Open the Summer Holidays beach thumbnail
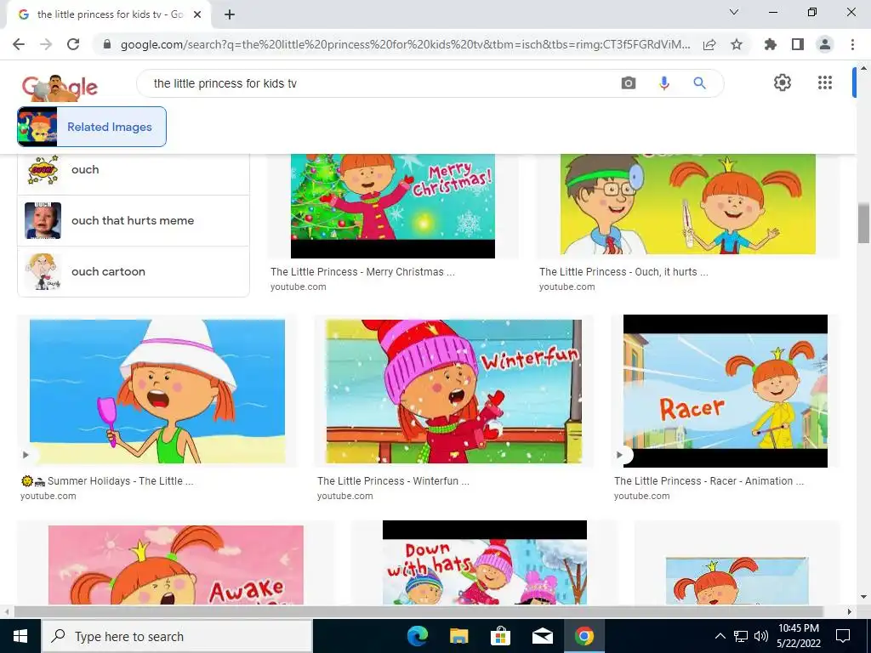This screenshot has height=653, width=871. click(x=157, y=391)
